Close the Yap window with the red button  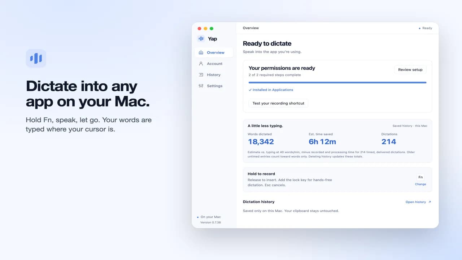tap(199, 29)
